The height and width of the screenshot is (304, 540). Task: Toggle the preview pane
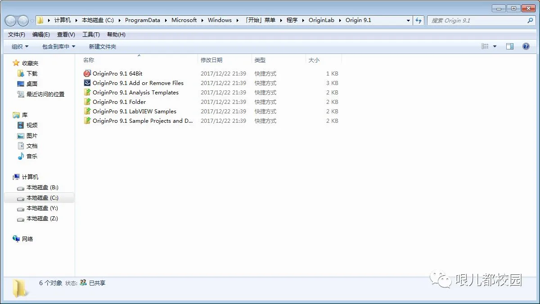click(510, 46)
